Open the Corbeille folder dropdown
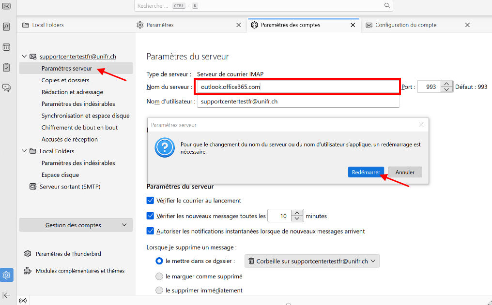The image size is (492, 305). coord(312,261)
